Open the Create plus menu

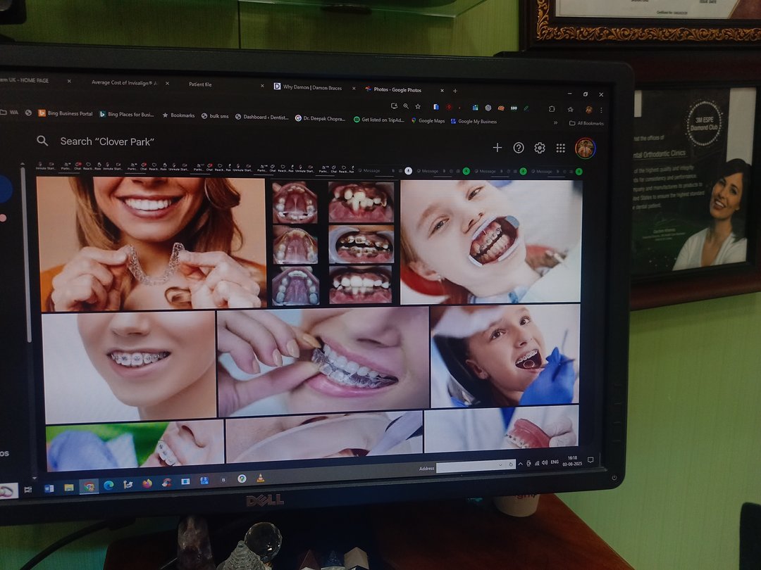point(497,147)
